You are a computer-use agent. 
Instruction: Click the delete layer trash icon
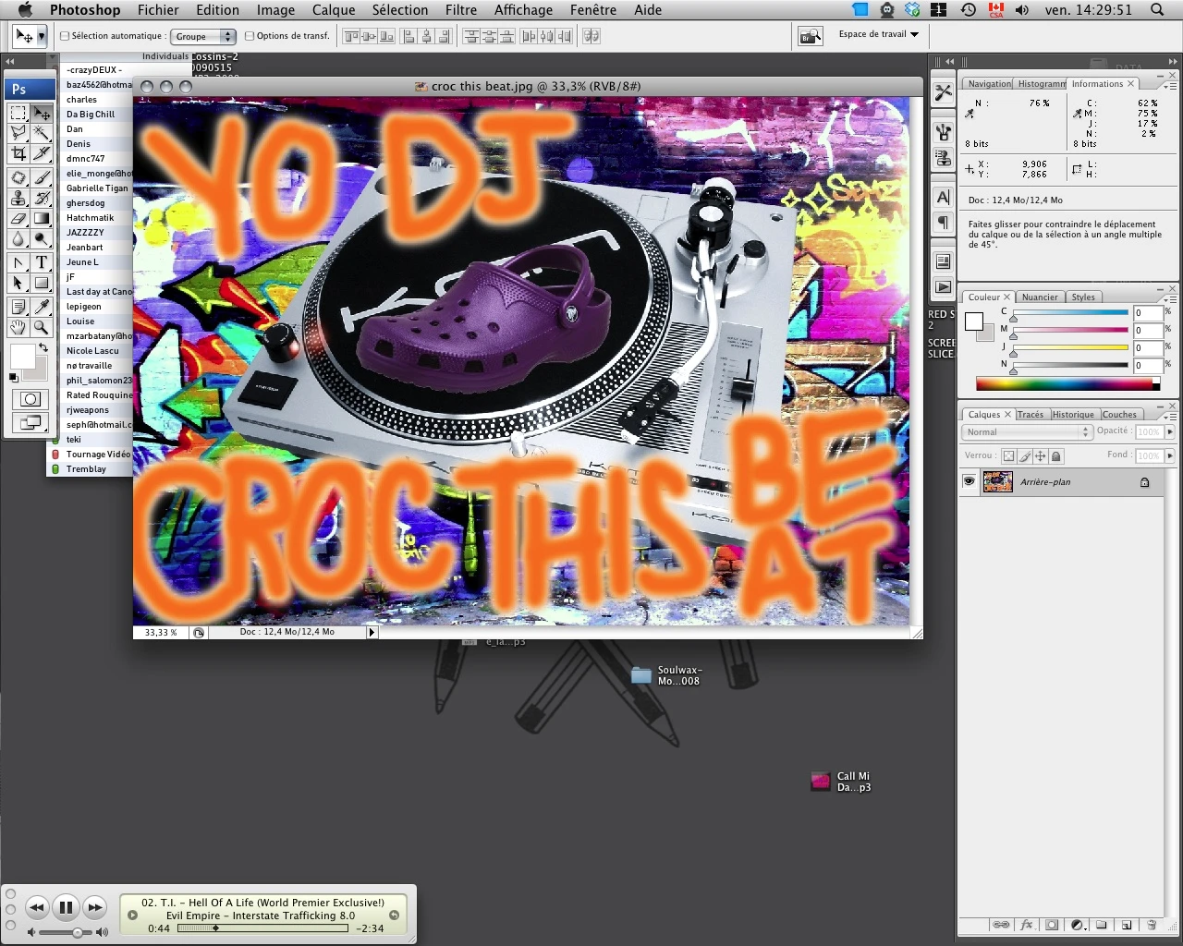[x=1152, y=925]
